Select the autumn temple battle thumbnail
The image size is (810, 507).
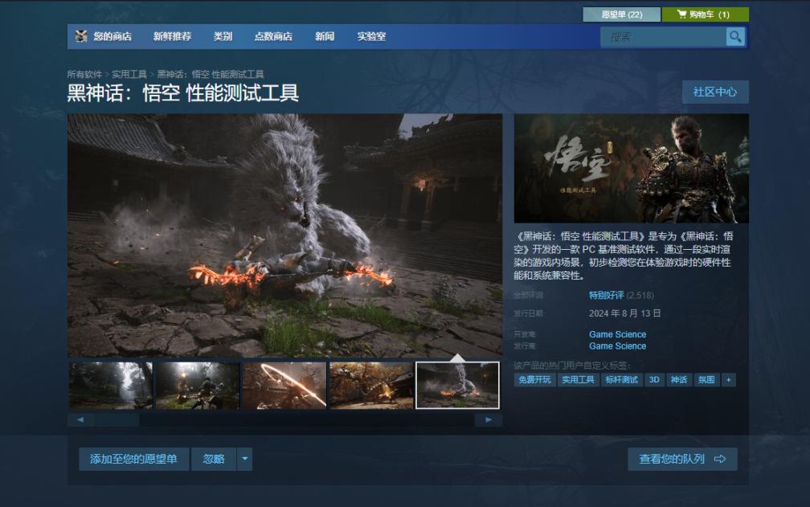[x=371, y=386]
